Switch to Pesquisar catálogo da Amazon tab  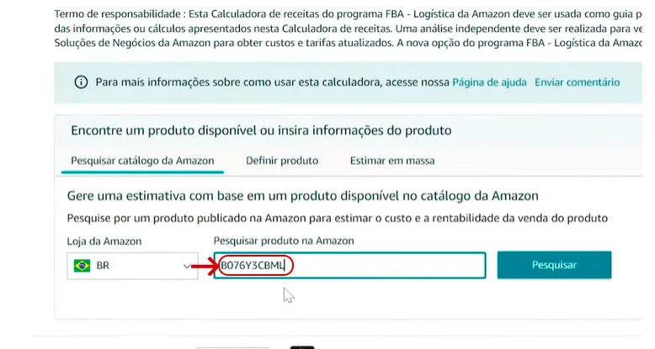coord(142,161)
